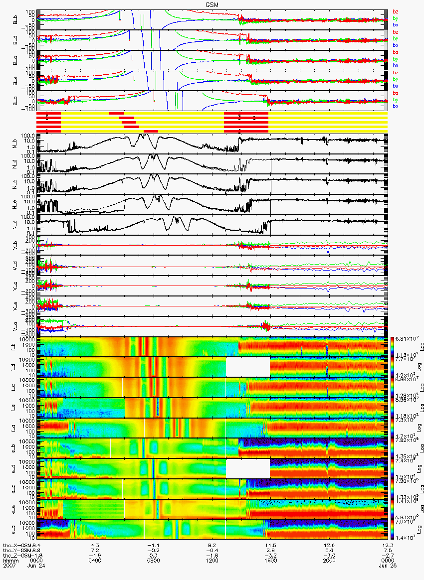
Task: Click the N_b density axis label
Action: point(15,144)
